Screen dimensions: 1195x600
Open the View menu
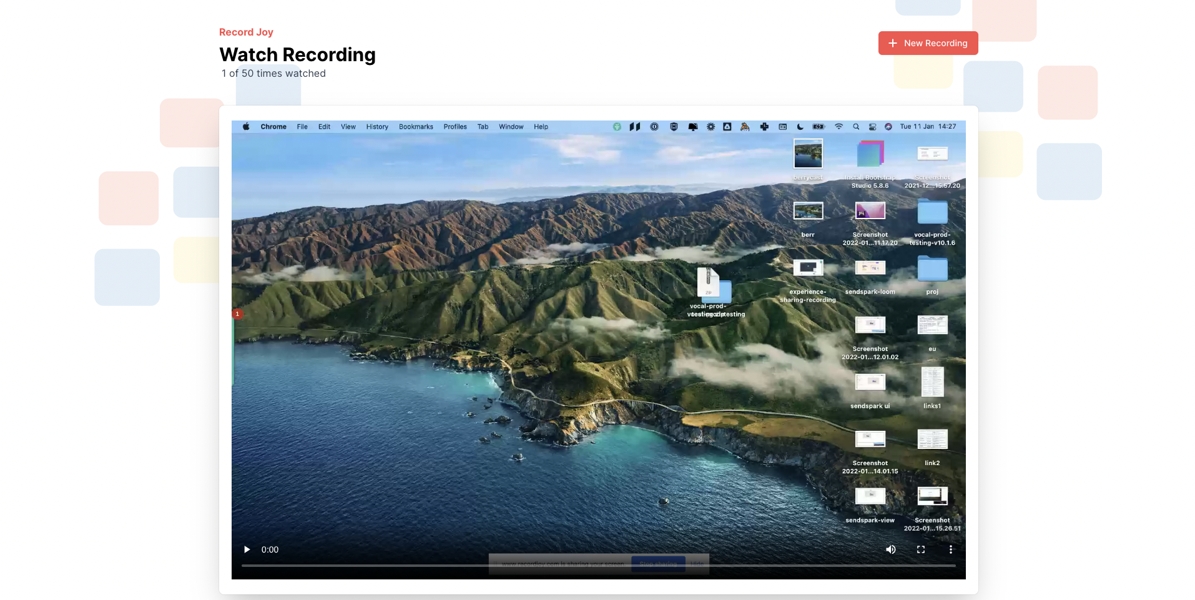[348, 127]
